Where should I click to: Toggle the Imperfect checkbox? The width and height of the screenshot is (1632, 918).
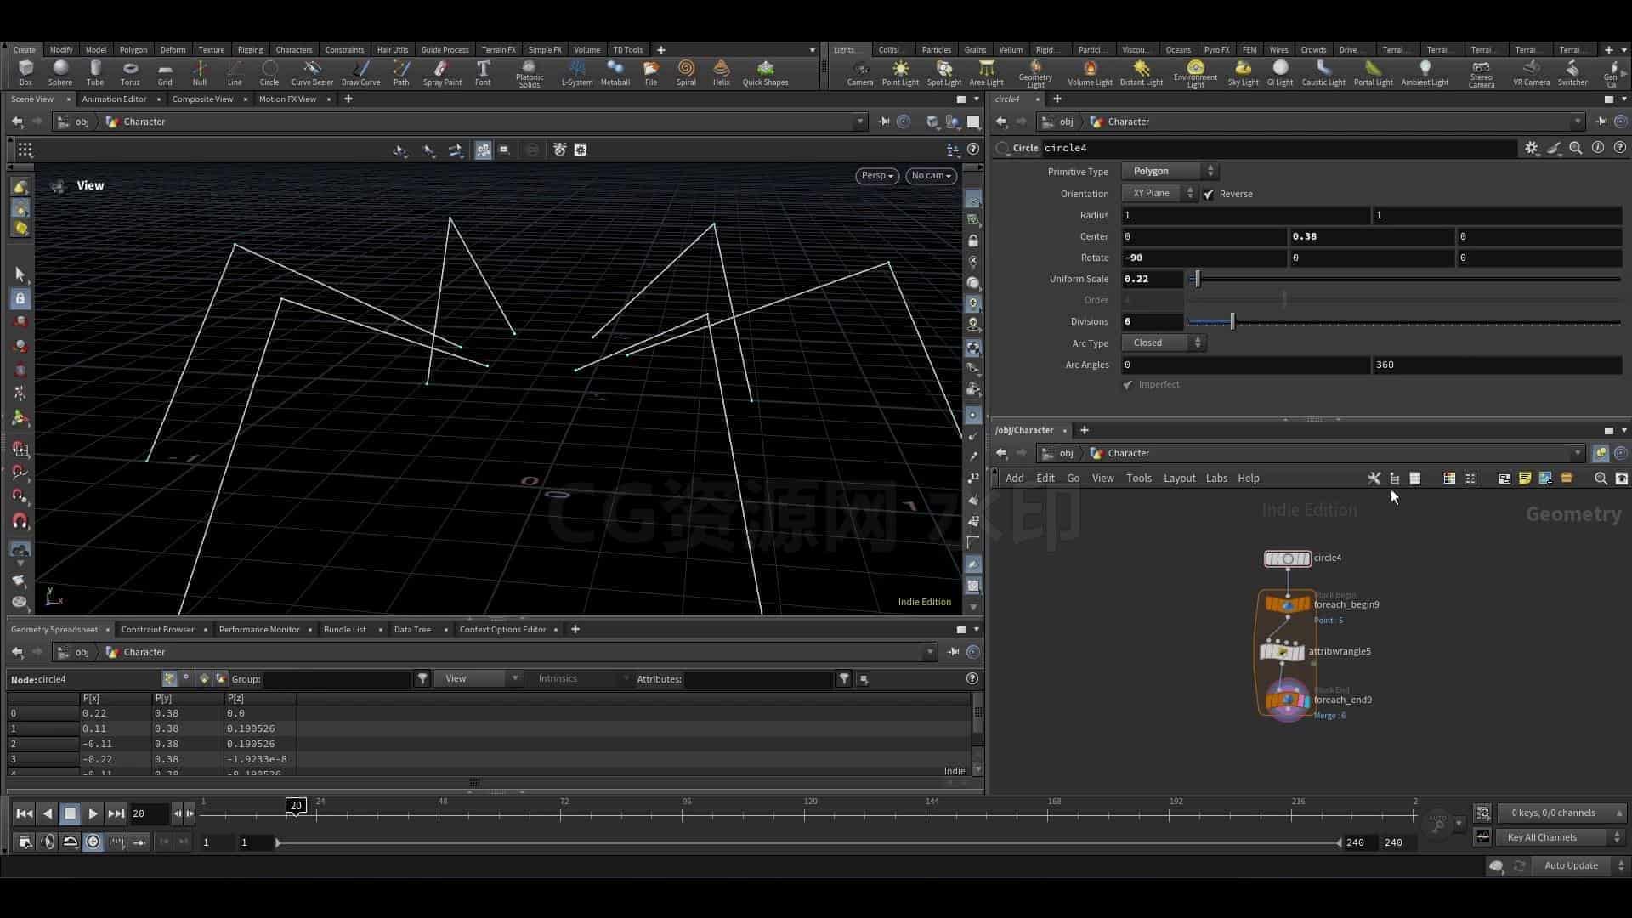(1128, 385)
